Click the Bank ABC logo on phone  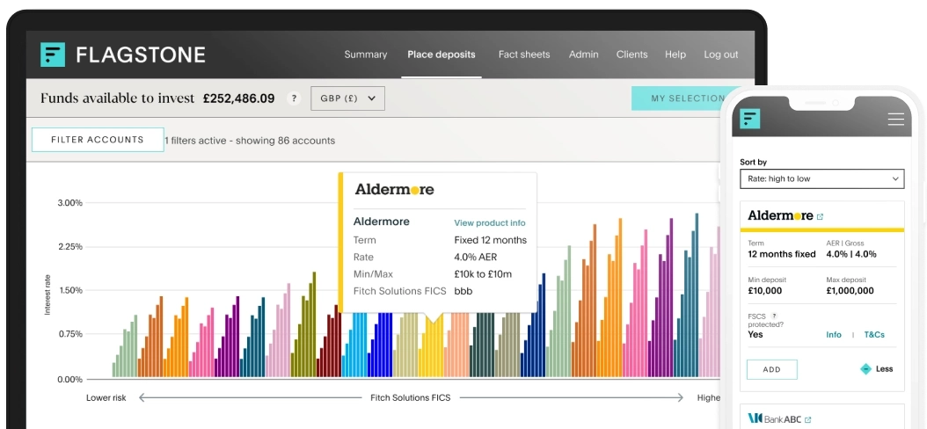pos(775,419)
